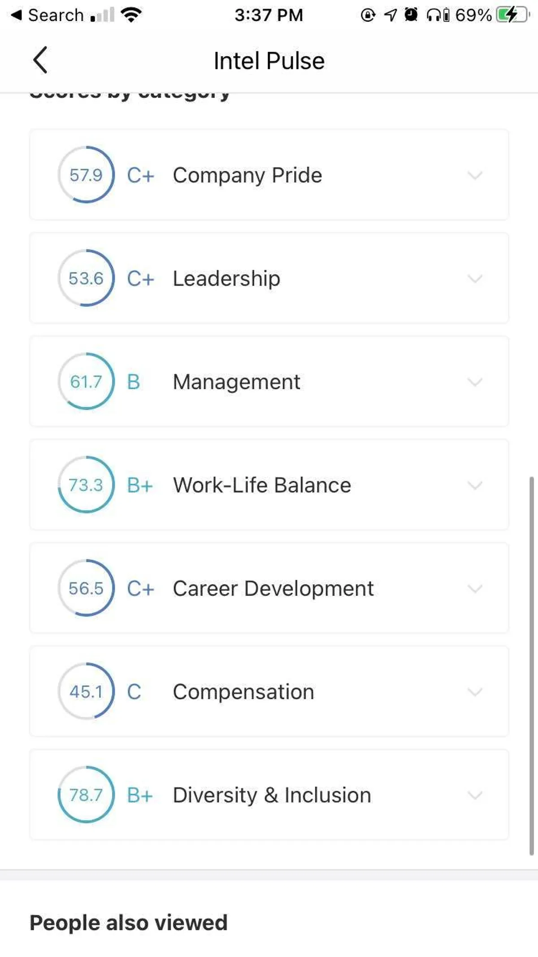Viewport: 538px width, 957px height.
Task: Expand the Leadership chevron
Action: [475, 278]
